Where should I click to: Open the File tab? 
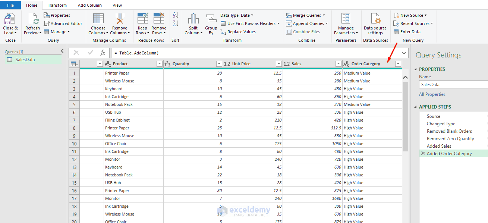coord(10,5)
